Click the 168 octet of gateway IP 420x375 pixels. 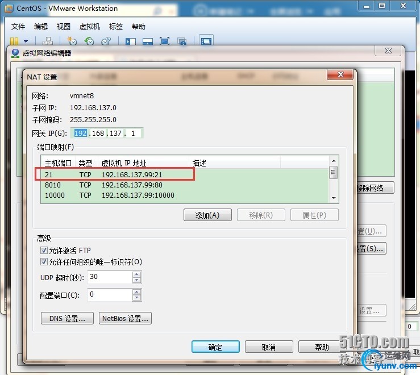[x=98, y=133]
